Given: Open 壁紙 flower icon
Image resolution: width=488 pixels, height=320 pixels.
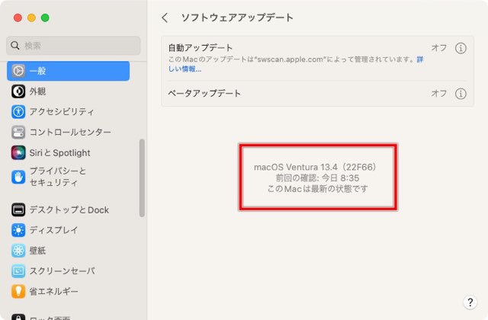Looking at the screenshot, I should point(18,251).
